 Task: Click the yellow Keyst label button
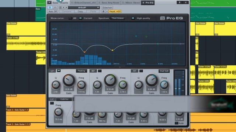[115, 11]
